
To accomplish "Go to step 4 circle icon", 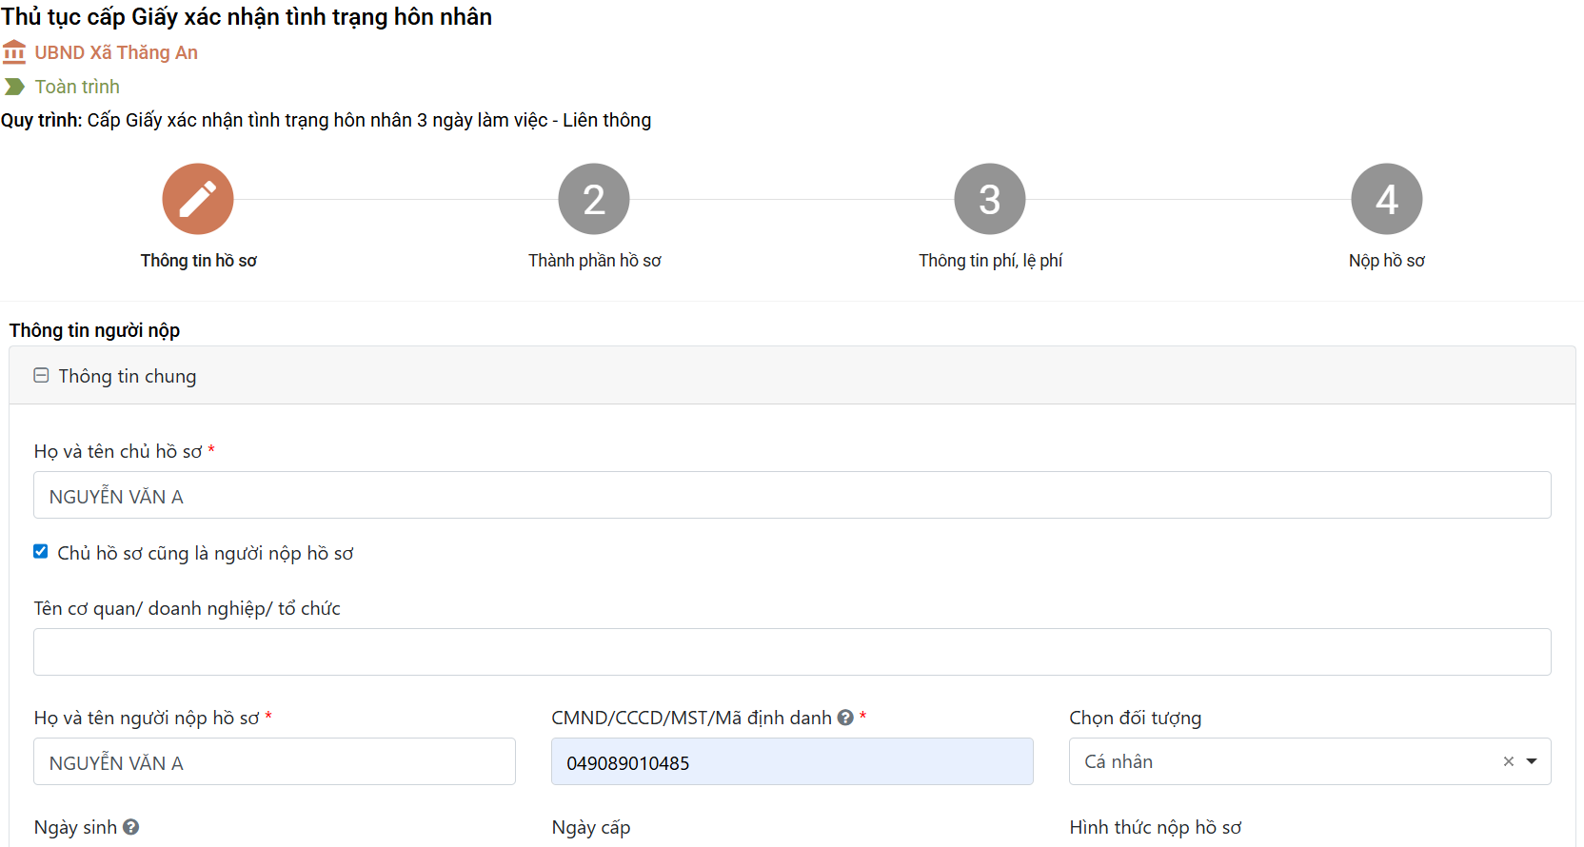I will point(1386,199).
